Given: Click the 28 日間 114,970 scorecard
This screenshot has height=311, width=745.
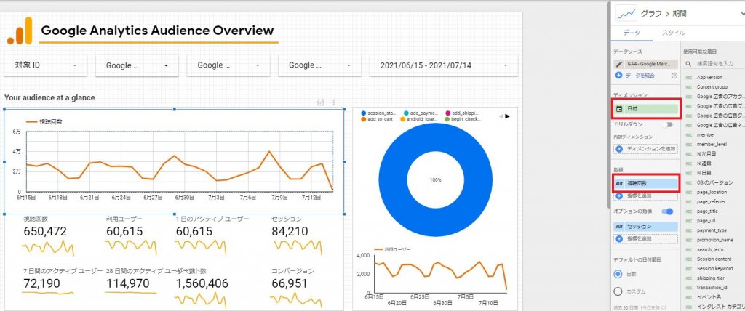Looking at the screenshot, I should coord(138,281).
